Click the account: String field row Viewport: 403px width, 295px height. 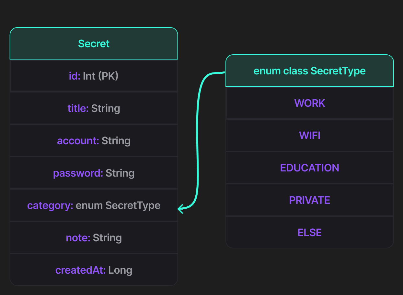tap(94, 141)
